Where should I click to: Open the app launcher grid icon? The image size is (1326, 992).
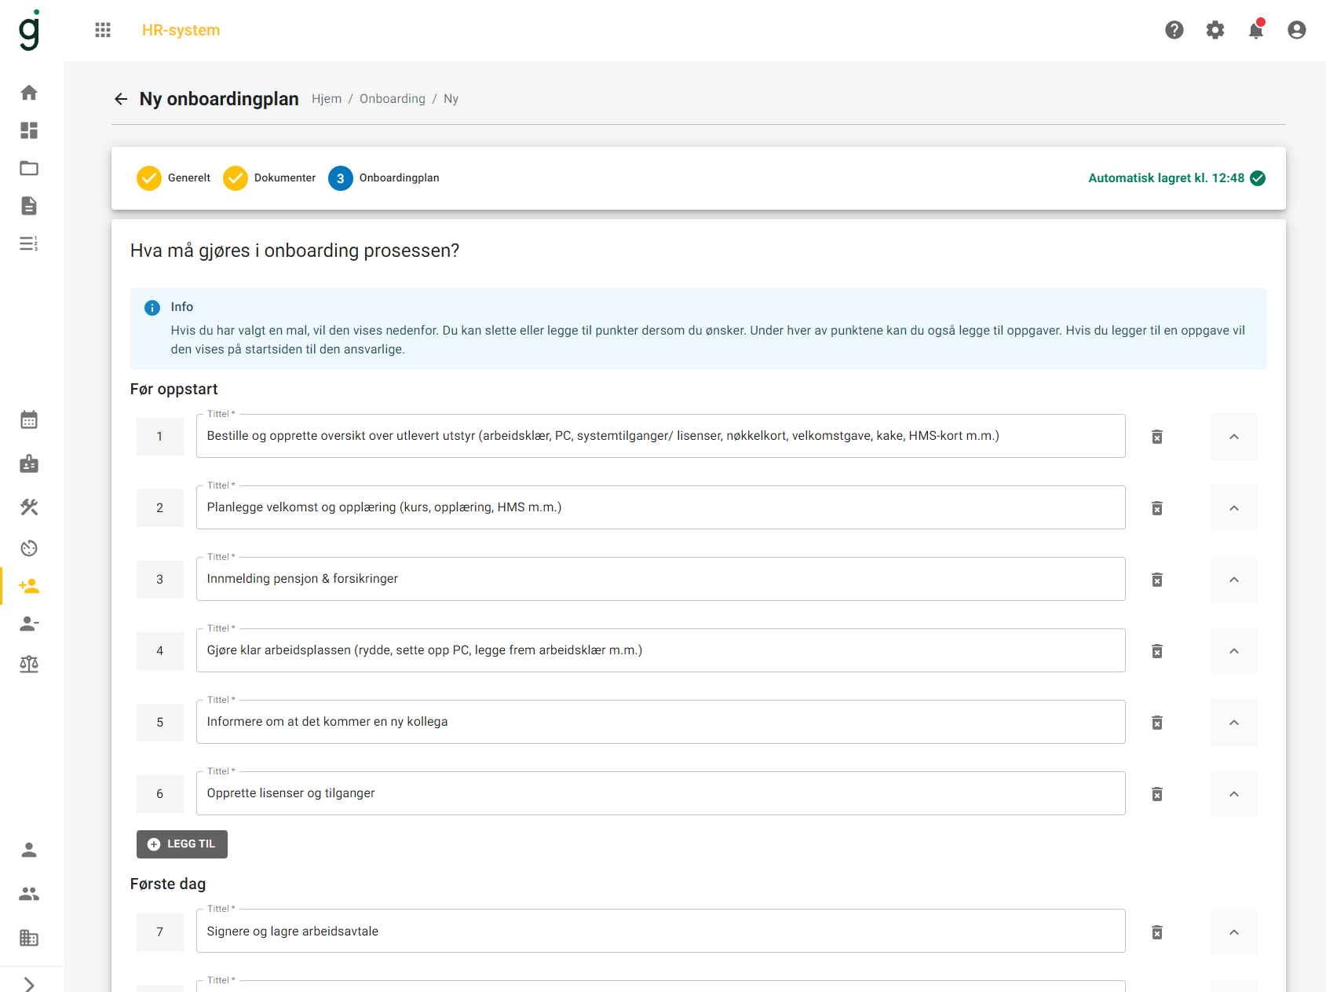point(103,30)
